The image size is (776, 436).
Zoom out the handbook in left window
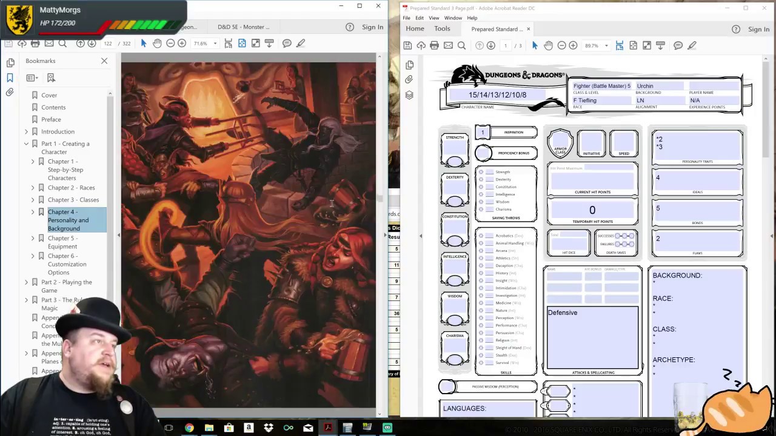pyautogui.click(x=170, y=43)
